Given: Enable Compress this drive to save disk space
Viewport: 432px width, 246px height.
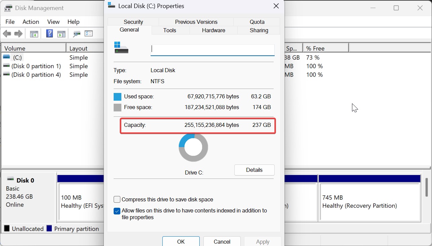Looking at the screenshot, I should pos(117,199).
